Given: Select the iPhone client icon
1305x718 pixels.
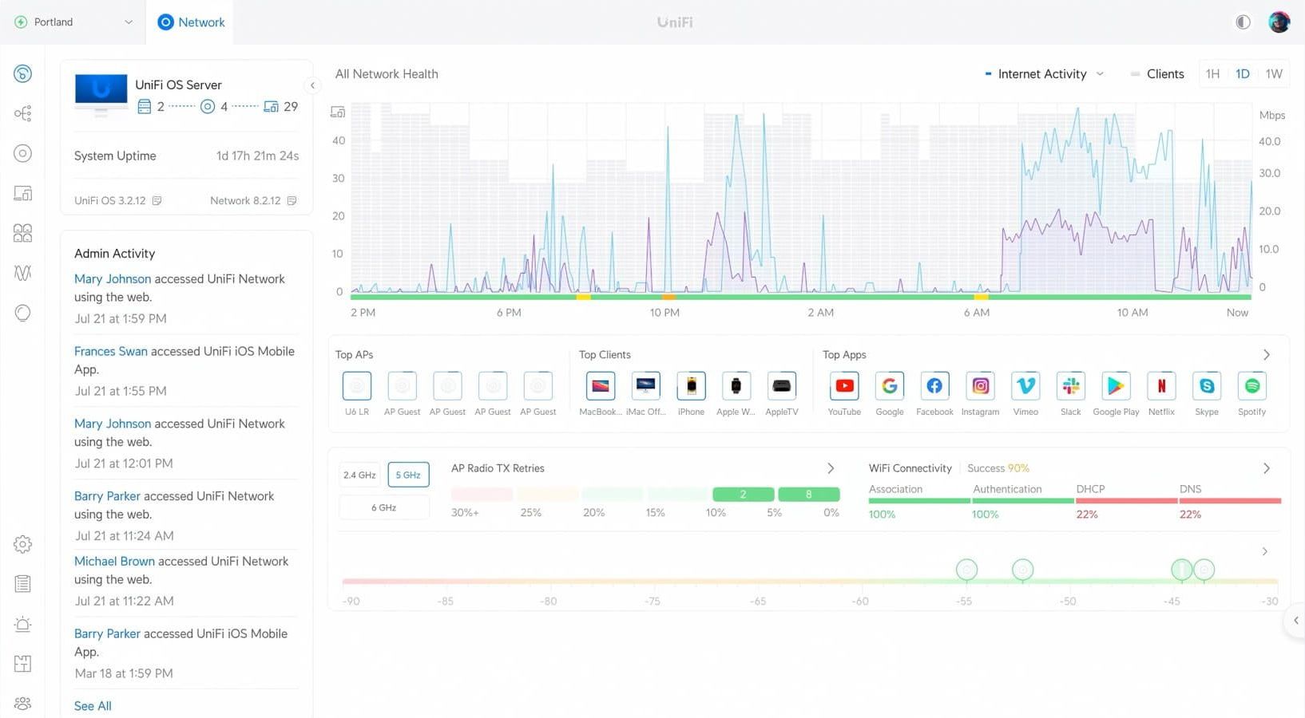Looking at the screenshot, I should [x=691, y=386].
